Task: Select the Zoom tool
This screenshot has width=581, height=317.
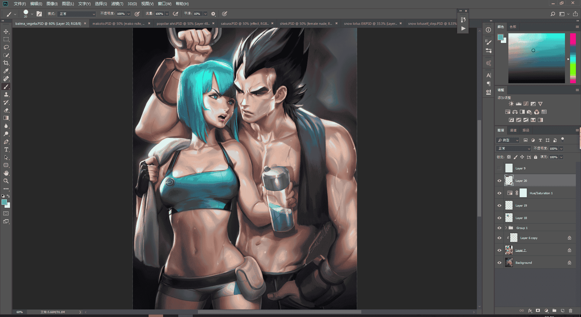Action: [x=6, y=181]
